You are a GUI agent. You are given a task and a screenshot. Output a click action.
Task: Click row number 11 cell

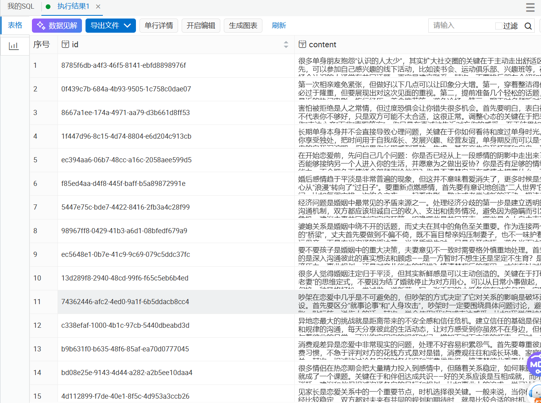43,302
